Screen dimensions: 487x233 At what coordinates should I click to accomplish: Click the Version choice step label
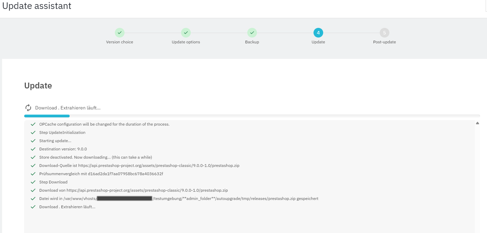(120, 42)
